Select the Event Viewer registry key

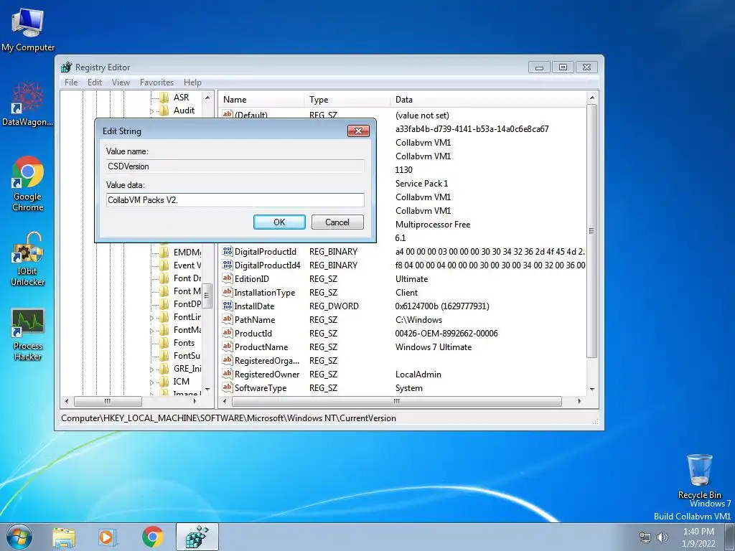(187, 265)
